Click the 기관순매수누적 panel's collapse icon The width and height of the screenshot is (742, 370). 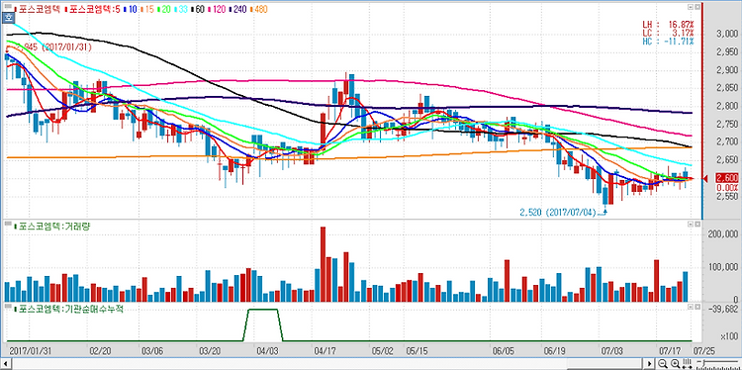(x=691, y=307)
